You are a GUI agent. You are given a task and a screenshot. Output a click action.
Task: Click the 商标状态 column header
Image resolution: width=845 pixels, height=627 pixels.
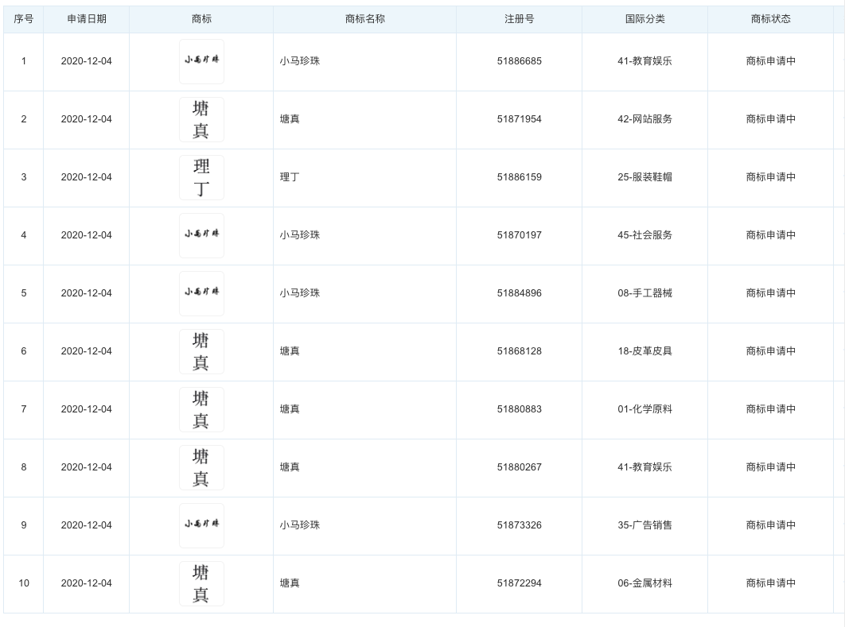tap(770, 19)
